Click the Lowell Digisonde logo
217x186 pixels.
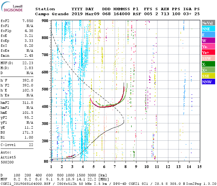click(x=12, y=7)
